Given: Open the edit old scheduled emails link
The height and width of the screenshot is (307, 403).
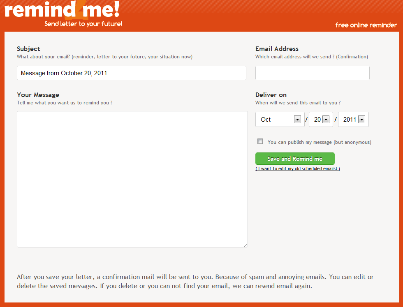Looking at the screenshot, I should click(x=298, y=169).
